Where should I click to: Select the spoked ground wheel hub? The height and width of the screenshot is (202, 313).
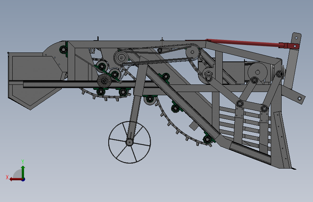(x=129, y=142)
